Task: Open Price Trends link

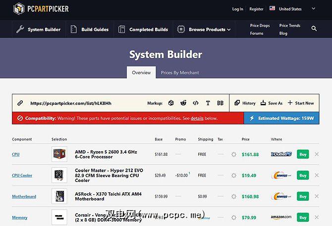Action: [x=290, y=25]
